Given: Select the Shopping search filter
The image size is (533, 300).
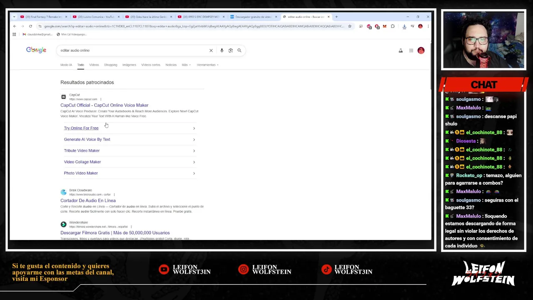Looking at the screenshot, I should click(x=111, y=65).
